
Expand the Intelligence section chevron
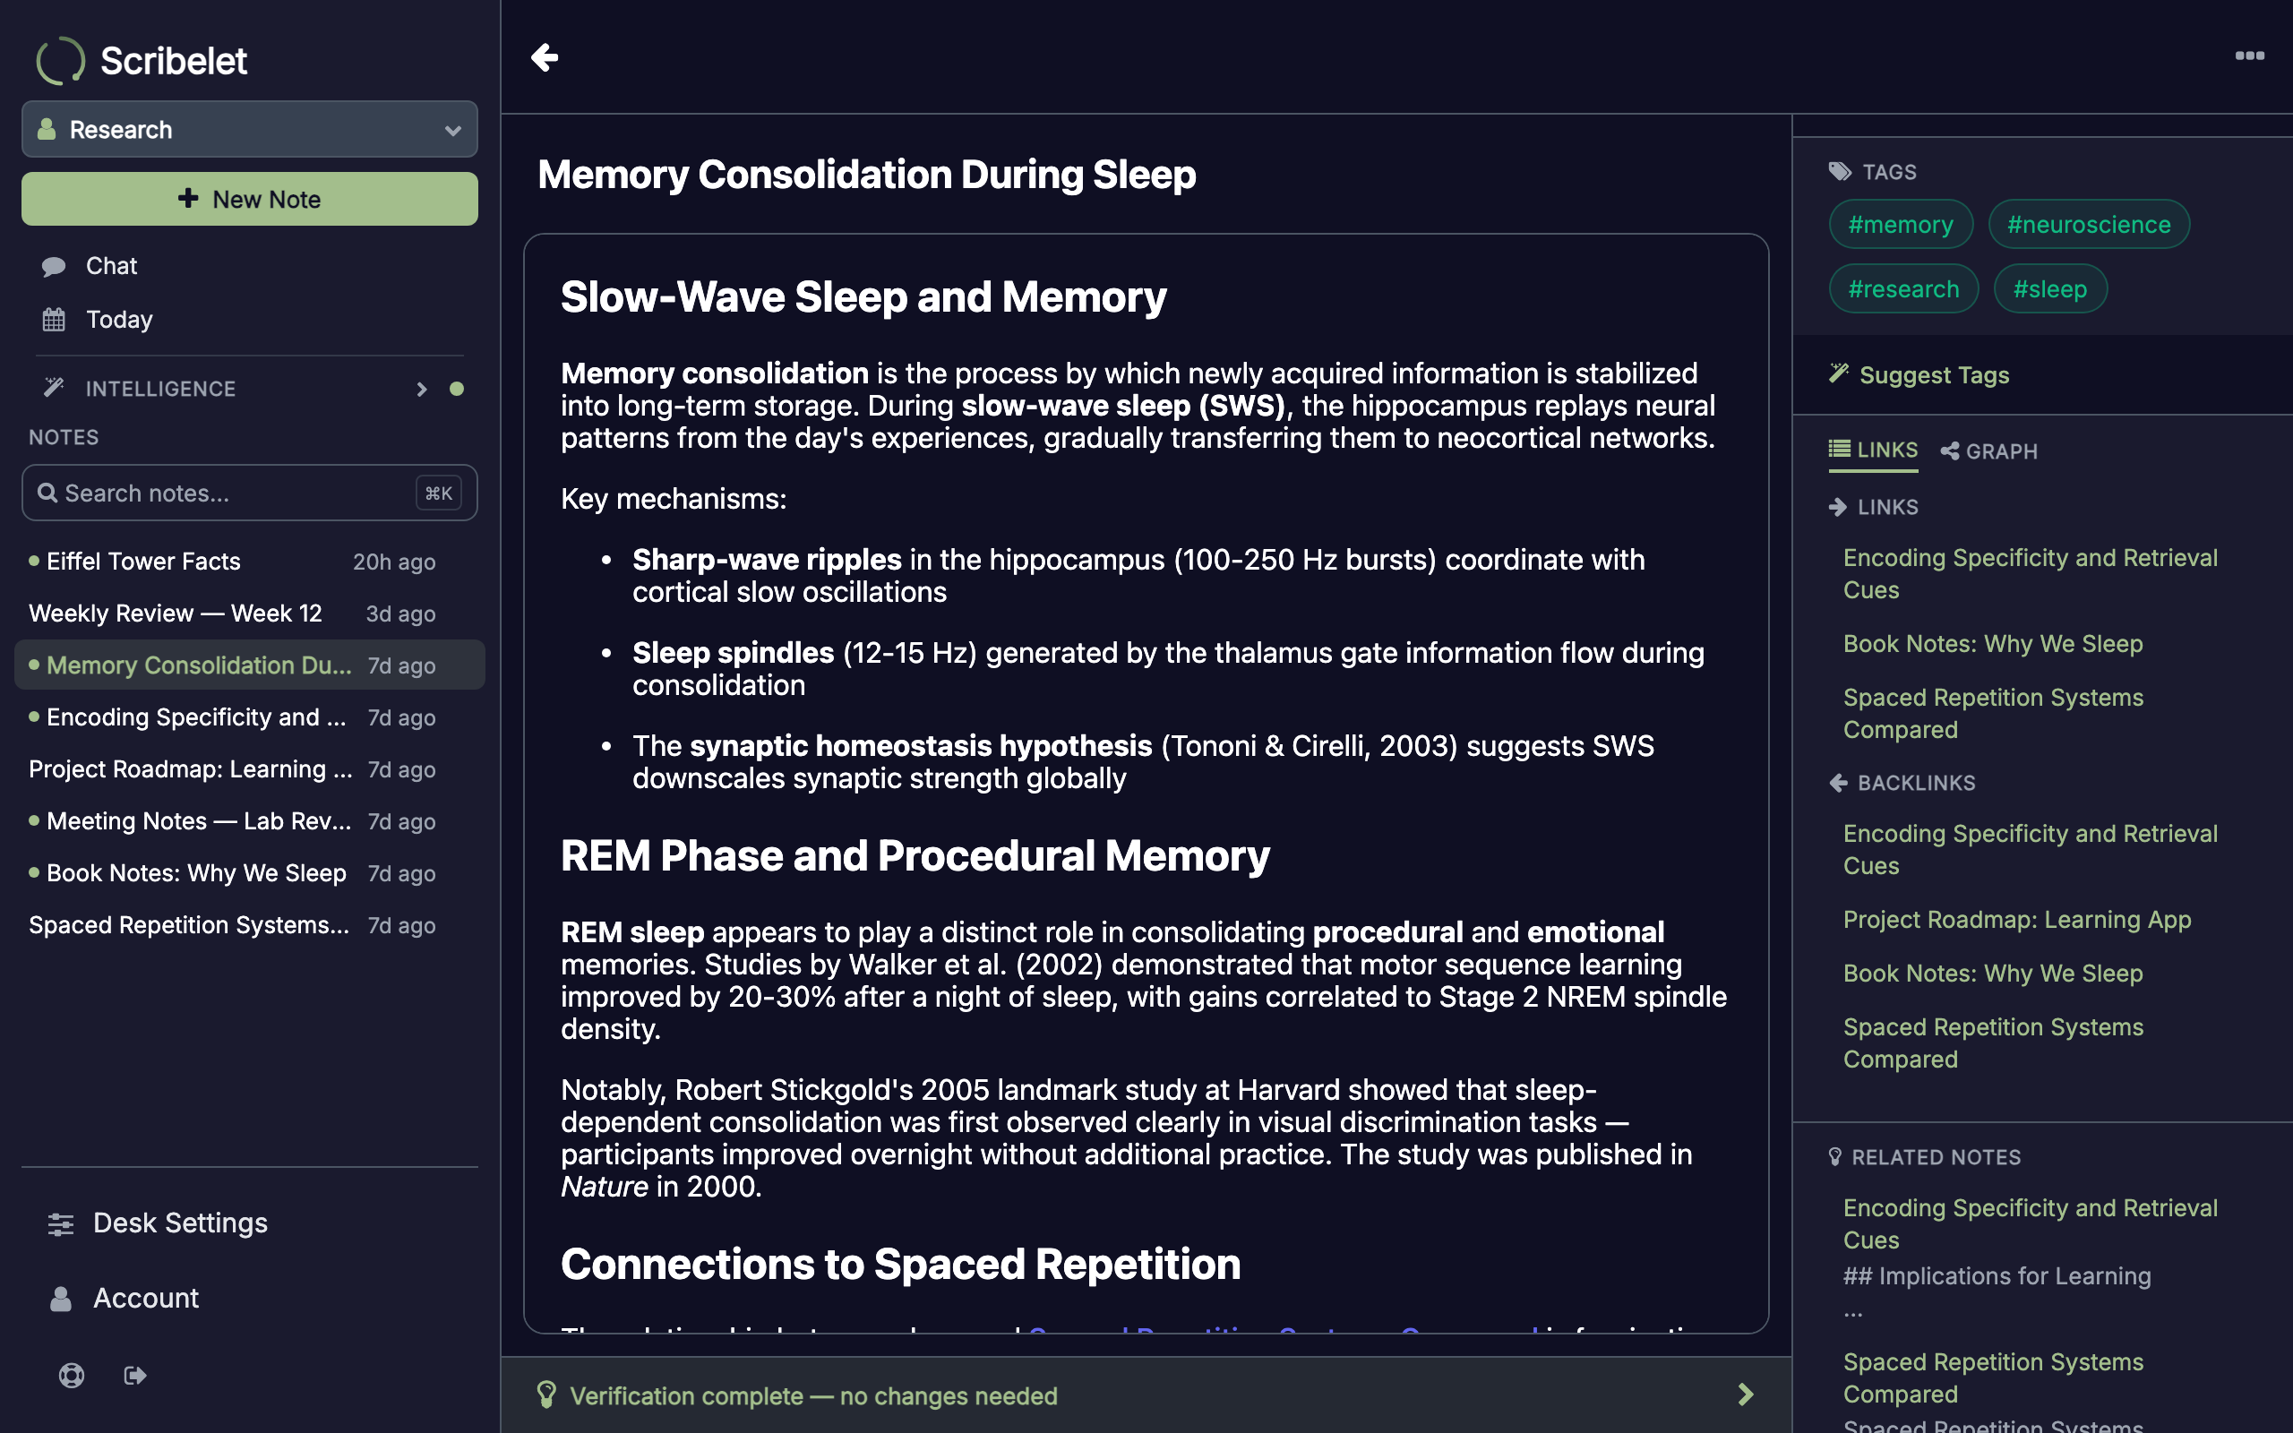point(422,390)
